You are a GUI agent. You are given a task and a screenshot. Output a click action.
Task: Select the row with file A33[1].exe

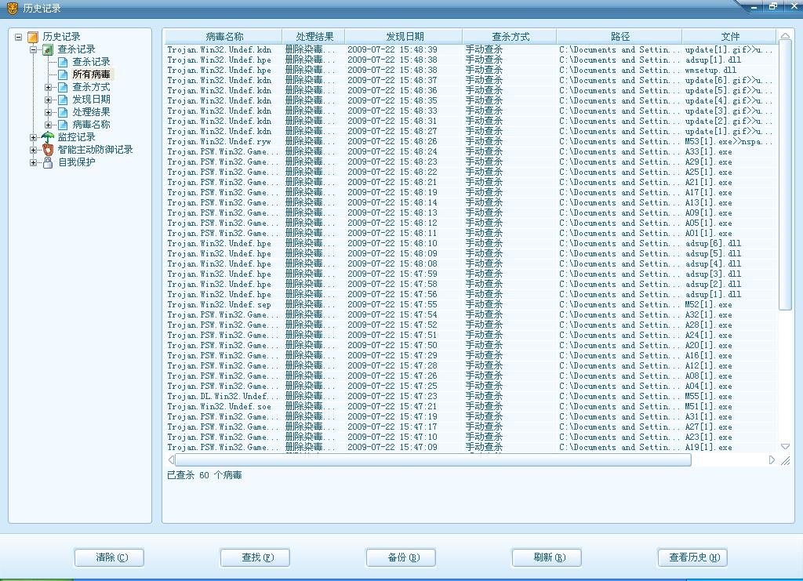tap(471, 152)
